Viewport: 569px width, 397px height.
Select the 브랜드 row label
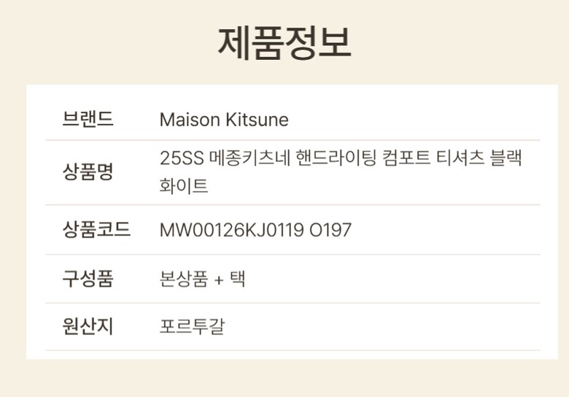[88, 119]
